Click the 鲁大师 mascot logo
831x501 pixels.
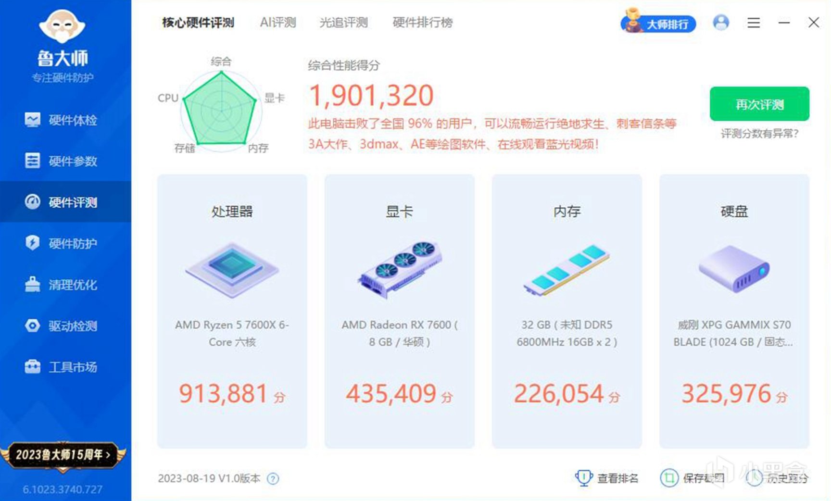click(x=62, y=27)
